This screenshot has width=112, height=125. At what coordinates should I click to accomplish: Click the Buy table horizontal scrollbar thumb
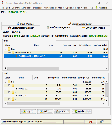pyautogui.click(x=33, y=68)
